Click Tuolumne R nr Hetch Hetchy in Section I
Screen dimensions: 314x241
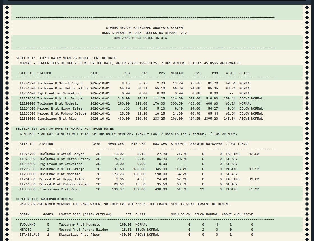pyautogui.click(x=63, y=88)
